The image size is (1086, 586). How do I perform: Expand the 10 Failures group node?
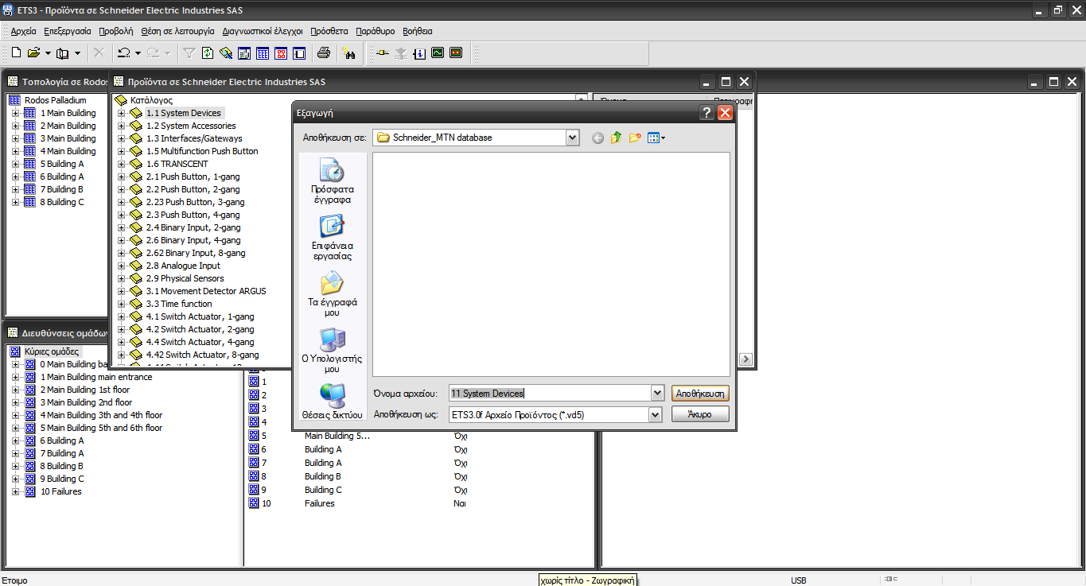point(15,491)
